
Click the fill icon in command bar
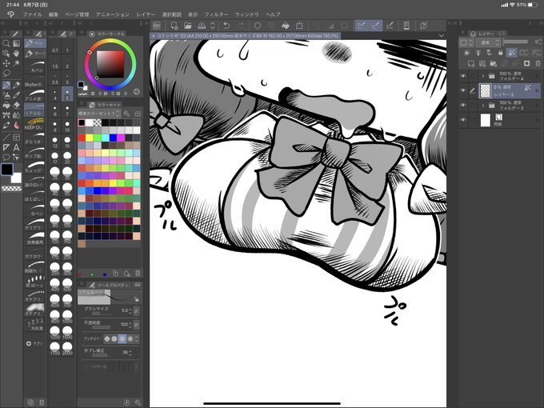285,26
